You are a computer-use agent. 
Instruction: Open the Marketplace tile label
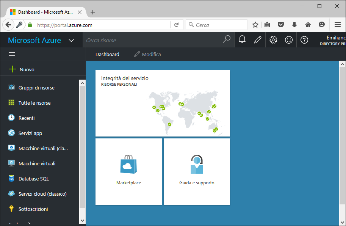(128, 183)
